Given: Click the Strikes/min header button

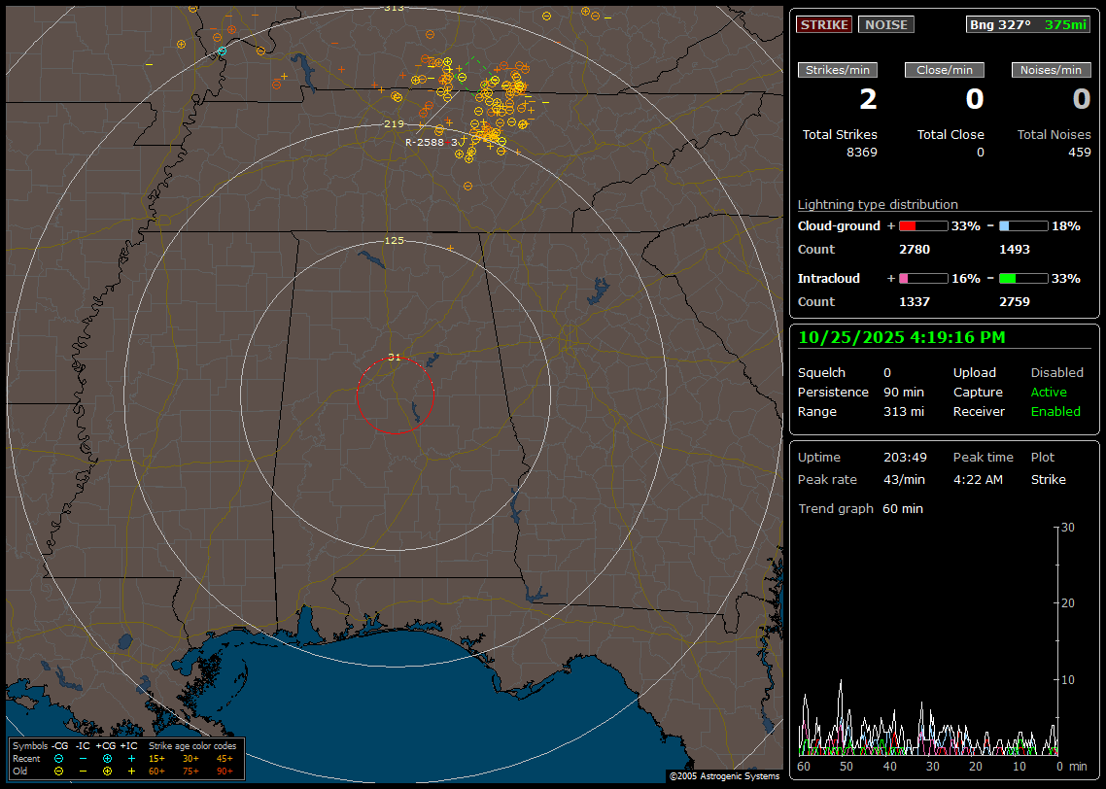Looking at the screenshot, I should point(838,70).
